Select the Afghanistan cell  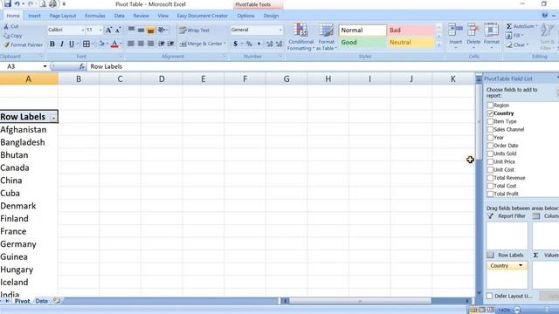tap(29, 130)
